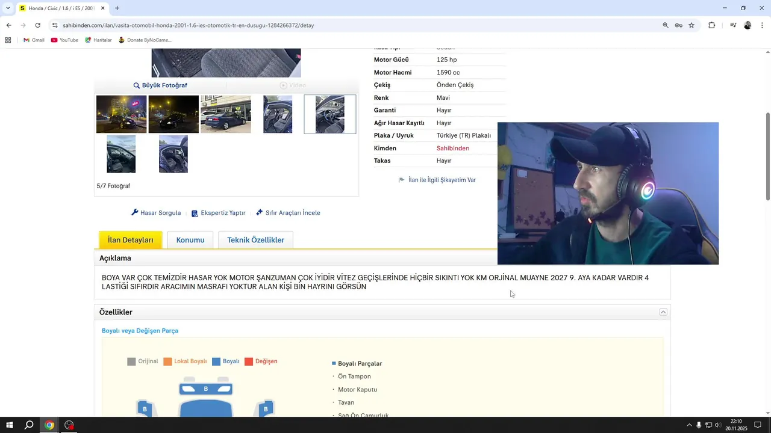Select the first night car thumbnail

click(121, 114)
